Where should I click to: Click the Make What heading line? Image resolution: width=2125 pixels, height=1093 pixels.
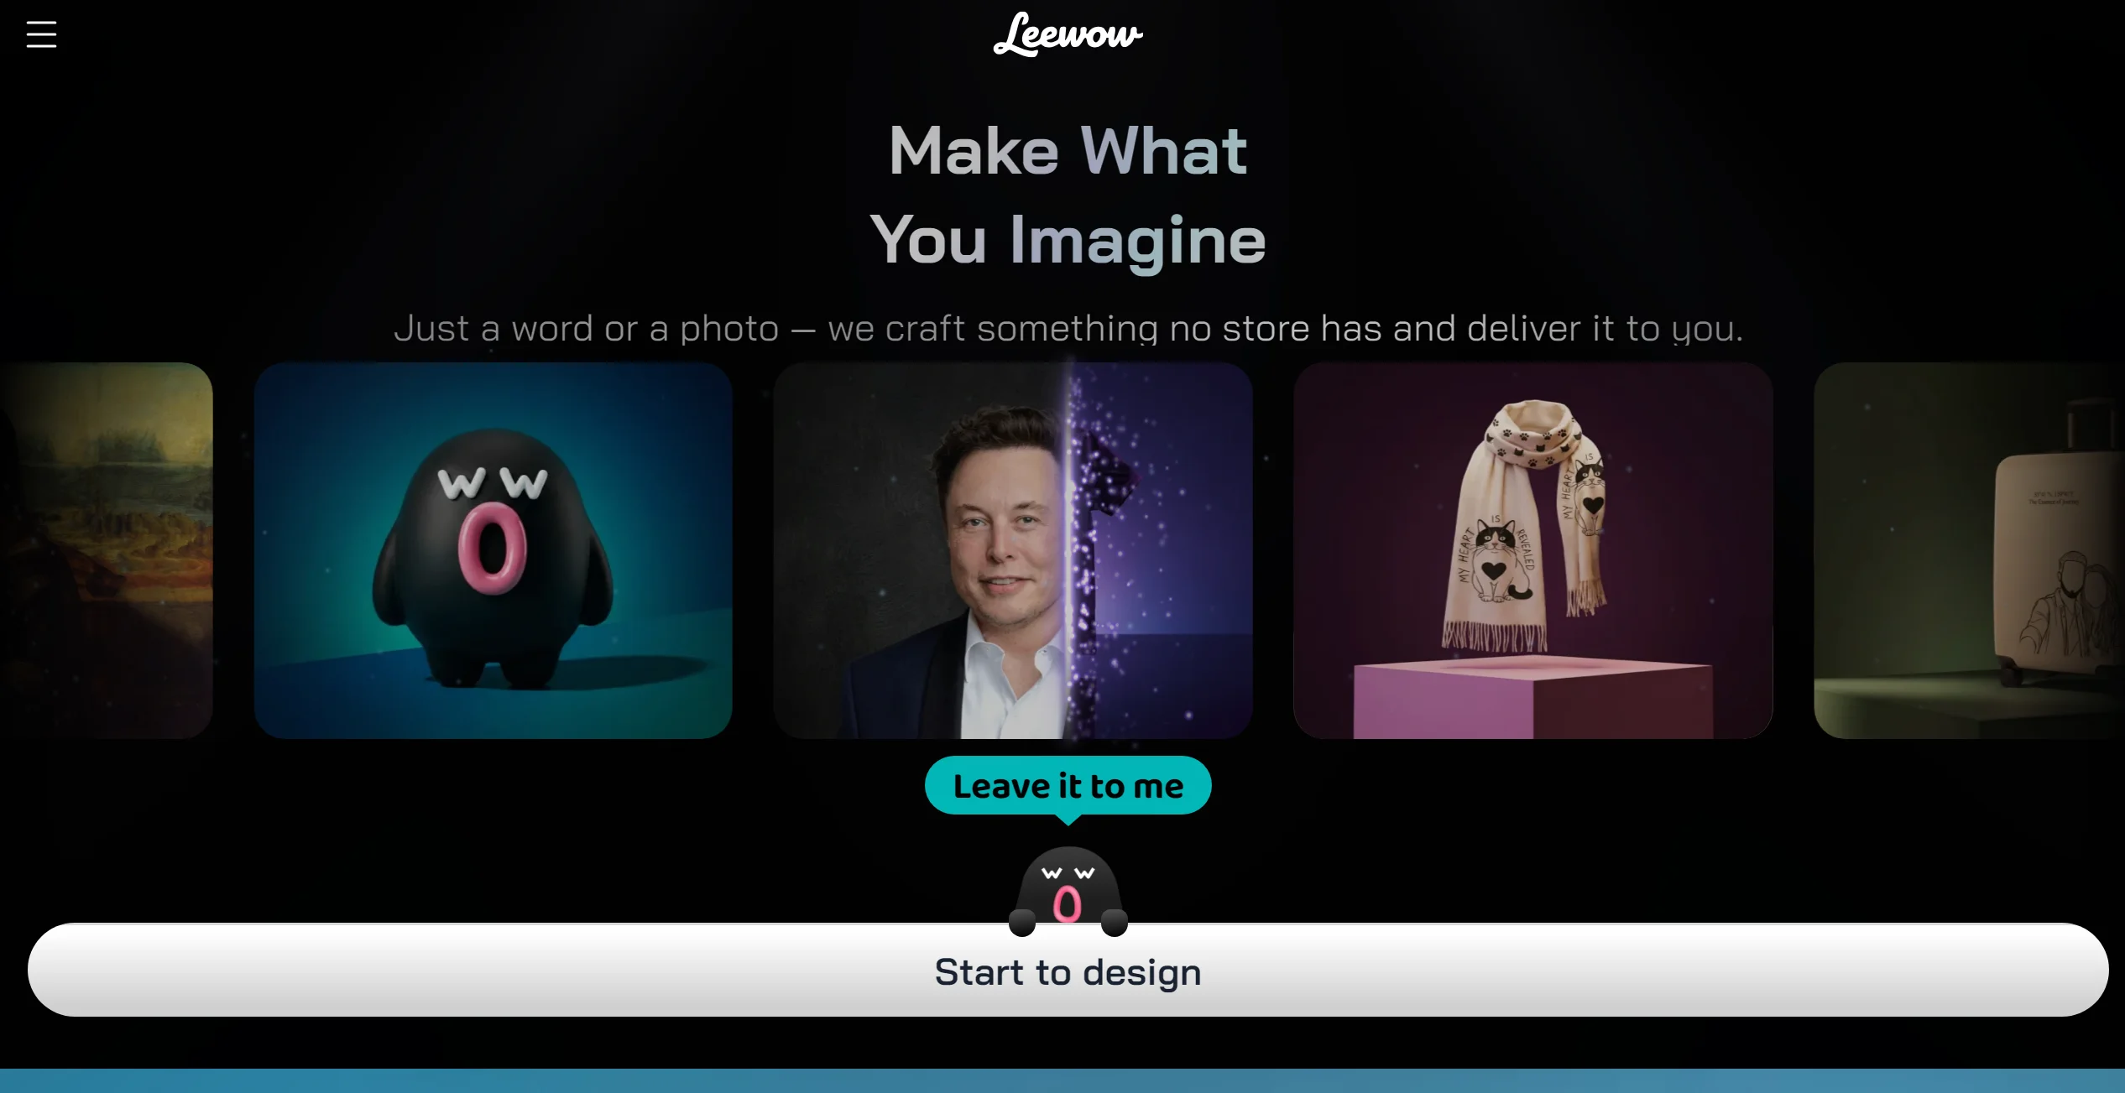tap(1068, 151)
